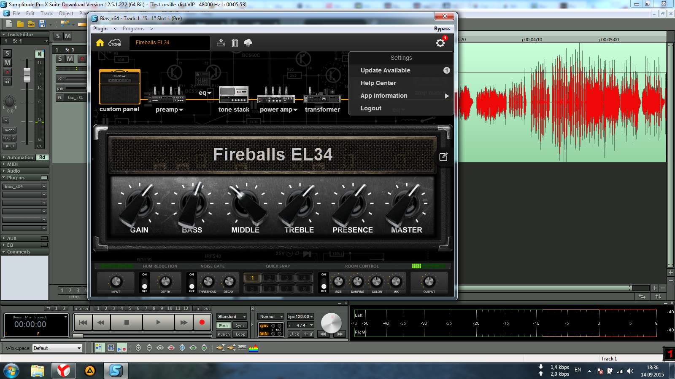Image resolution: width=675 pixels, height=379 pixels.
Task: Open the Workspace Default dropdown
Action: coord(57,348)
